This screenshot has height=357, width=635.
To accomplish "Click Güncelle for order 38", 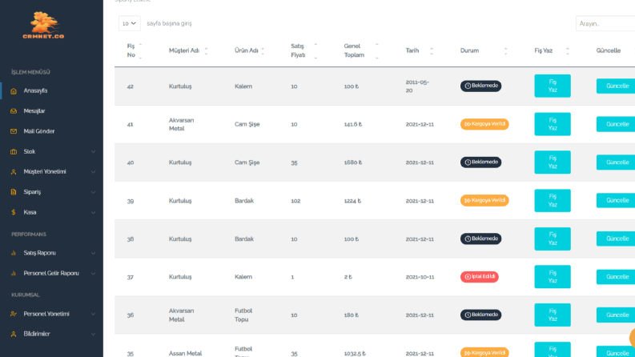I will pyautogui.click(x=617, y=239).
